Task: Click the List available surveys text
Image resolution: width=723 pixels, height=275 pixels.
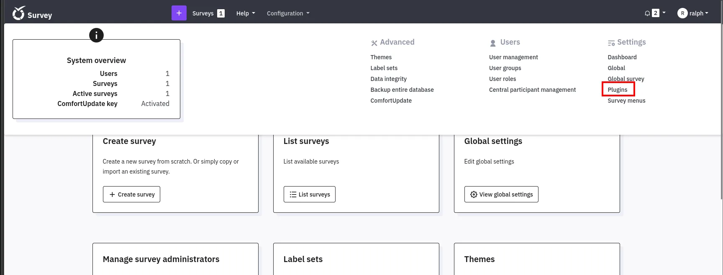Action: point(311,161)
